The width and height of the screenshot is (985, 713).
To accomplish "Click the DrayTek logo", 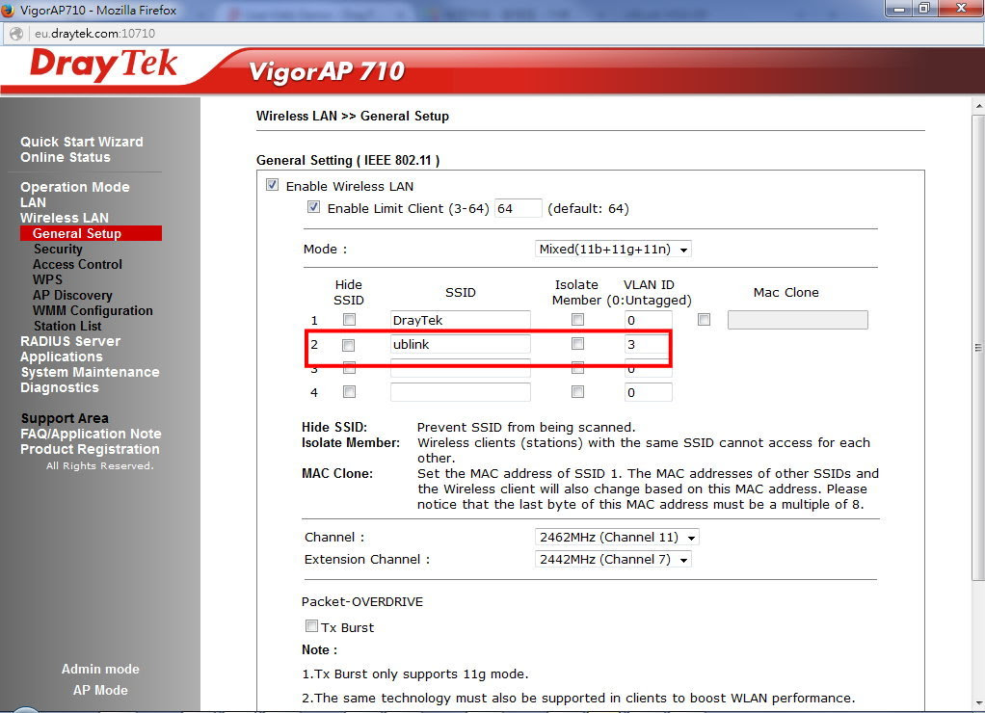I will click(x=104, y=66).
